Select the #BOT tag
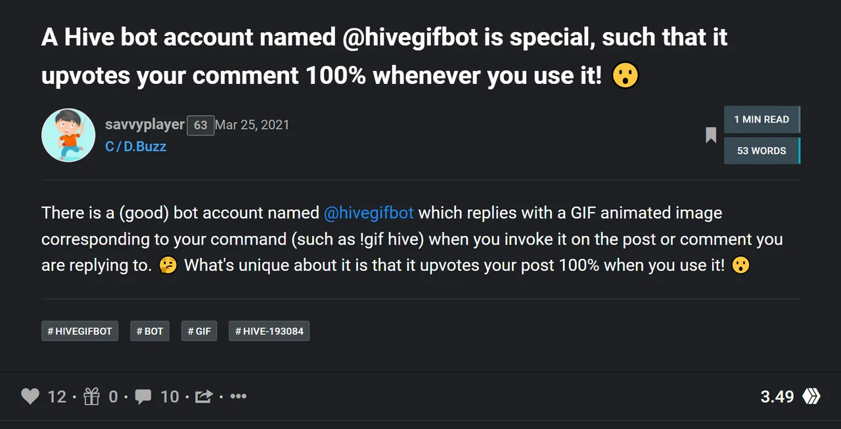841x429 pixels. click(x=150, y=331)
